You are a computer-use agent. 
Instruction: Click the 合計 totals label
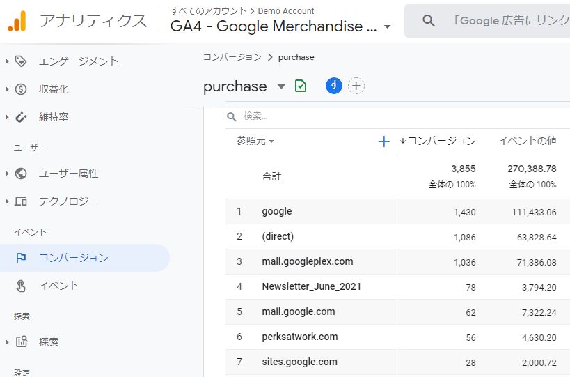[x=271, y=176]
